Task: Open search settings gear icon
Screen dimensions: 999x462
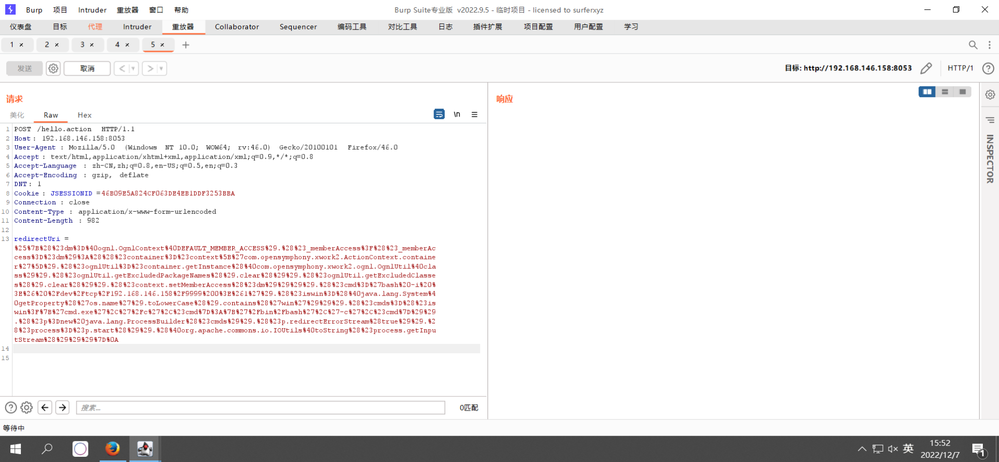Action: point(27,407)
